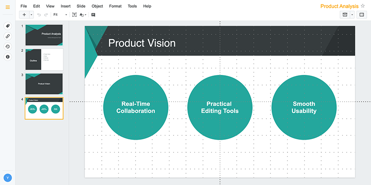Select the text box tool

pyautogui.click(x=74, y=15)
